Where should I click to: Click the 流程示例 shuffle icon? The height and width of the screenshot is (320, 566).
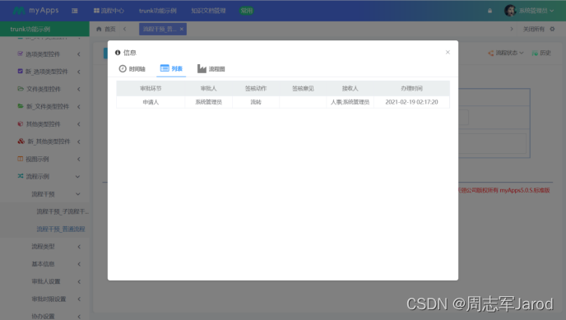[21, 176]
